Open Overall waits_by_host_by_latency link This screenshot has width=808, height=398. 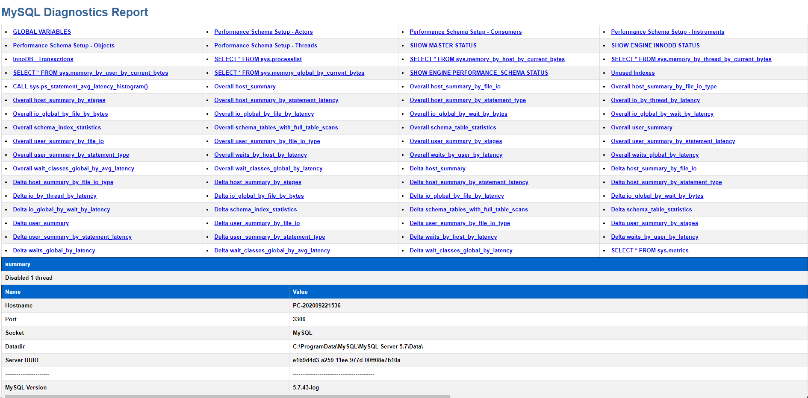click(261, 155)
